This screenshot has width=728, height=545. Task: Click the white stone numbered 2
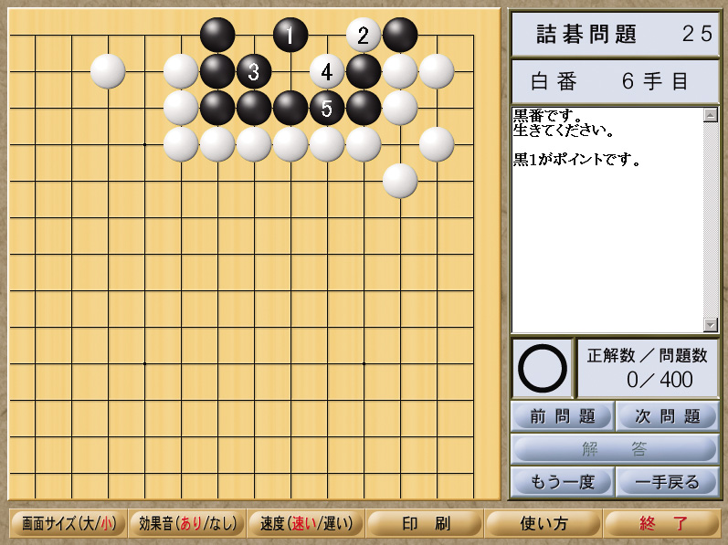click(364, 35)
